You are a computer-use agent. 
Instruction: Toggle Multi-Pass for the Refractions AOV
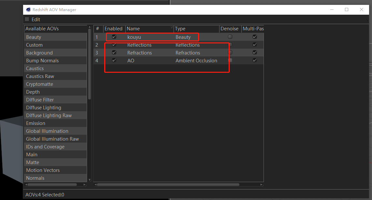pos(255,53)
